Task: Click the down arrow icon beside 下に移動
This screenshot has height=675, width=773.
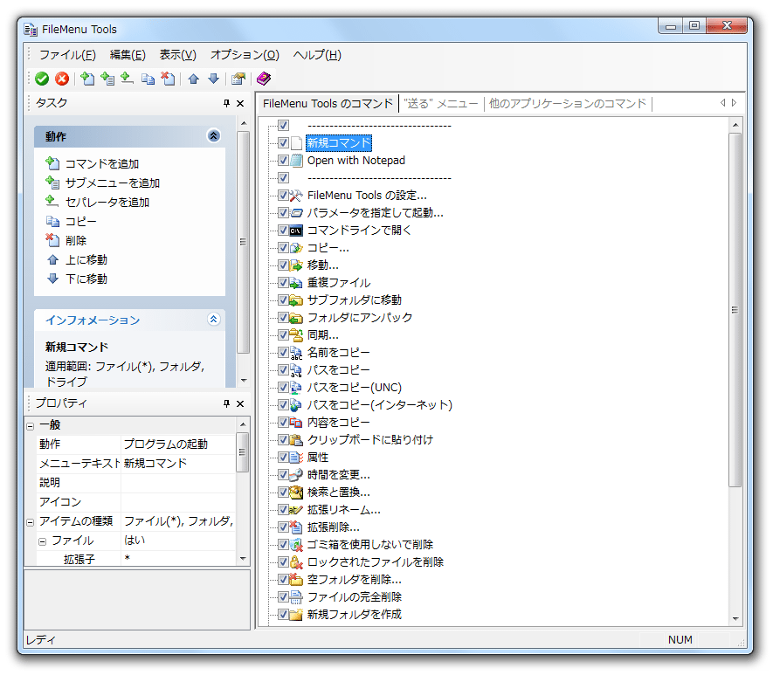Action: coord(52,279)
